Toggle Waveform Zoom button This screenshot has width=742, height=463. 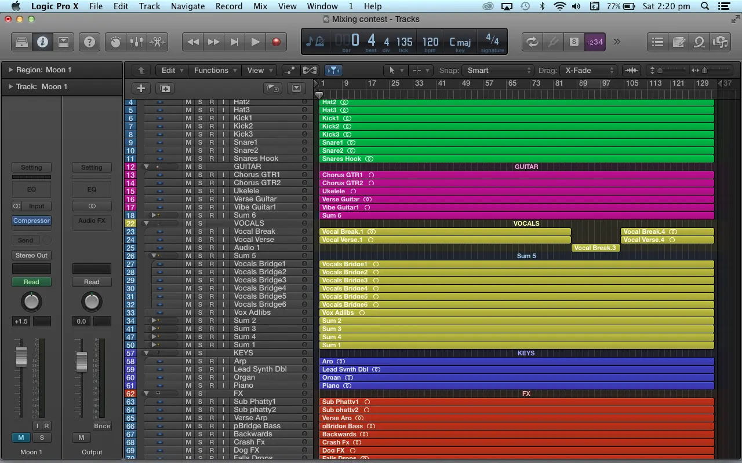631,70
